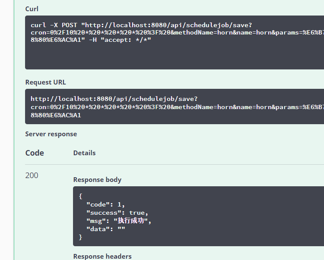Image resolution: width=324 pixels, height=260 pixels.
Task: Click the Request URL heading
Action: click(45, 82)
